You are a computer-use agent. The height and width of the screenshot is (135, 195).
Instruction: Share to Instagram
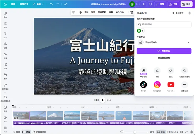[x=157, y=86]
